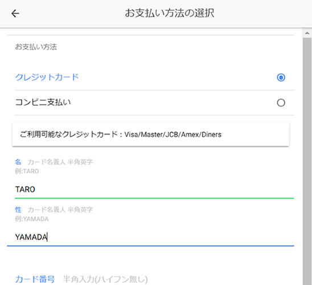Viewport: 312px width, 285px height.
Task: Click the scrollbar up arrow
Action: pos(307,33)
